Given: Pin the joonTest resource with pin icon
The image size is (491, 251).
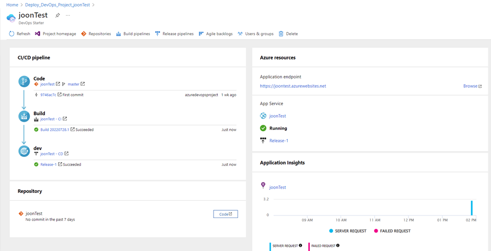Looking at the screenshot, I should (x=57, y=15).
